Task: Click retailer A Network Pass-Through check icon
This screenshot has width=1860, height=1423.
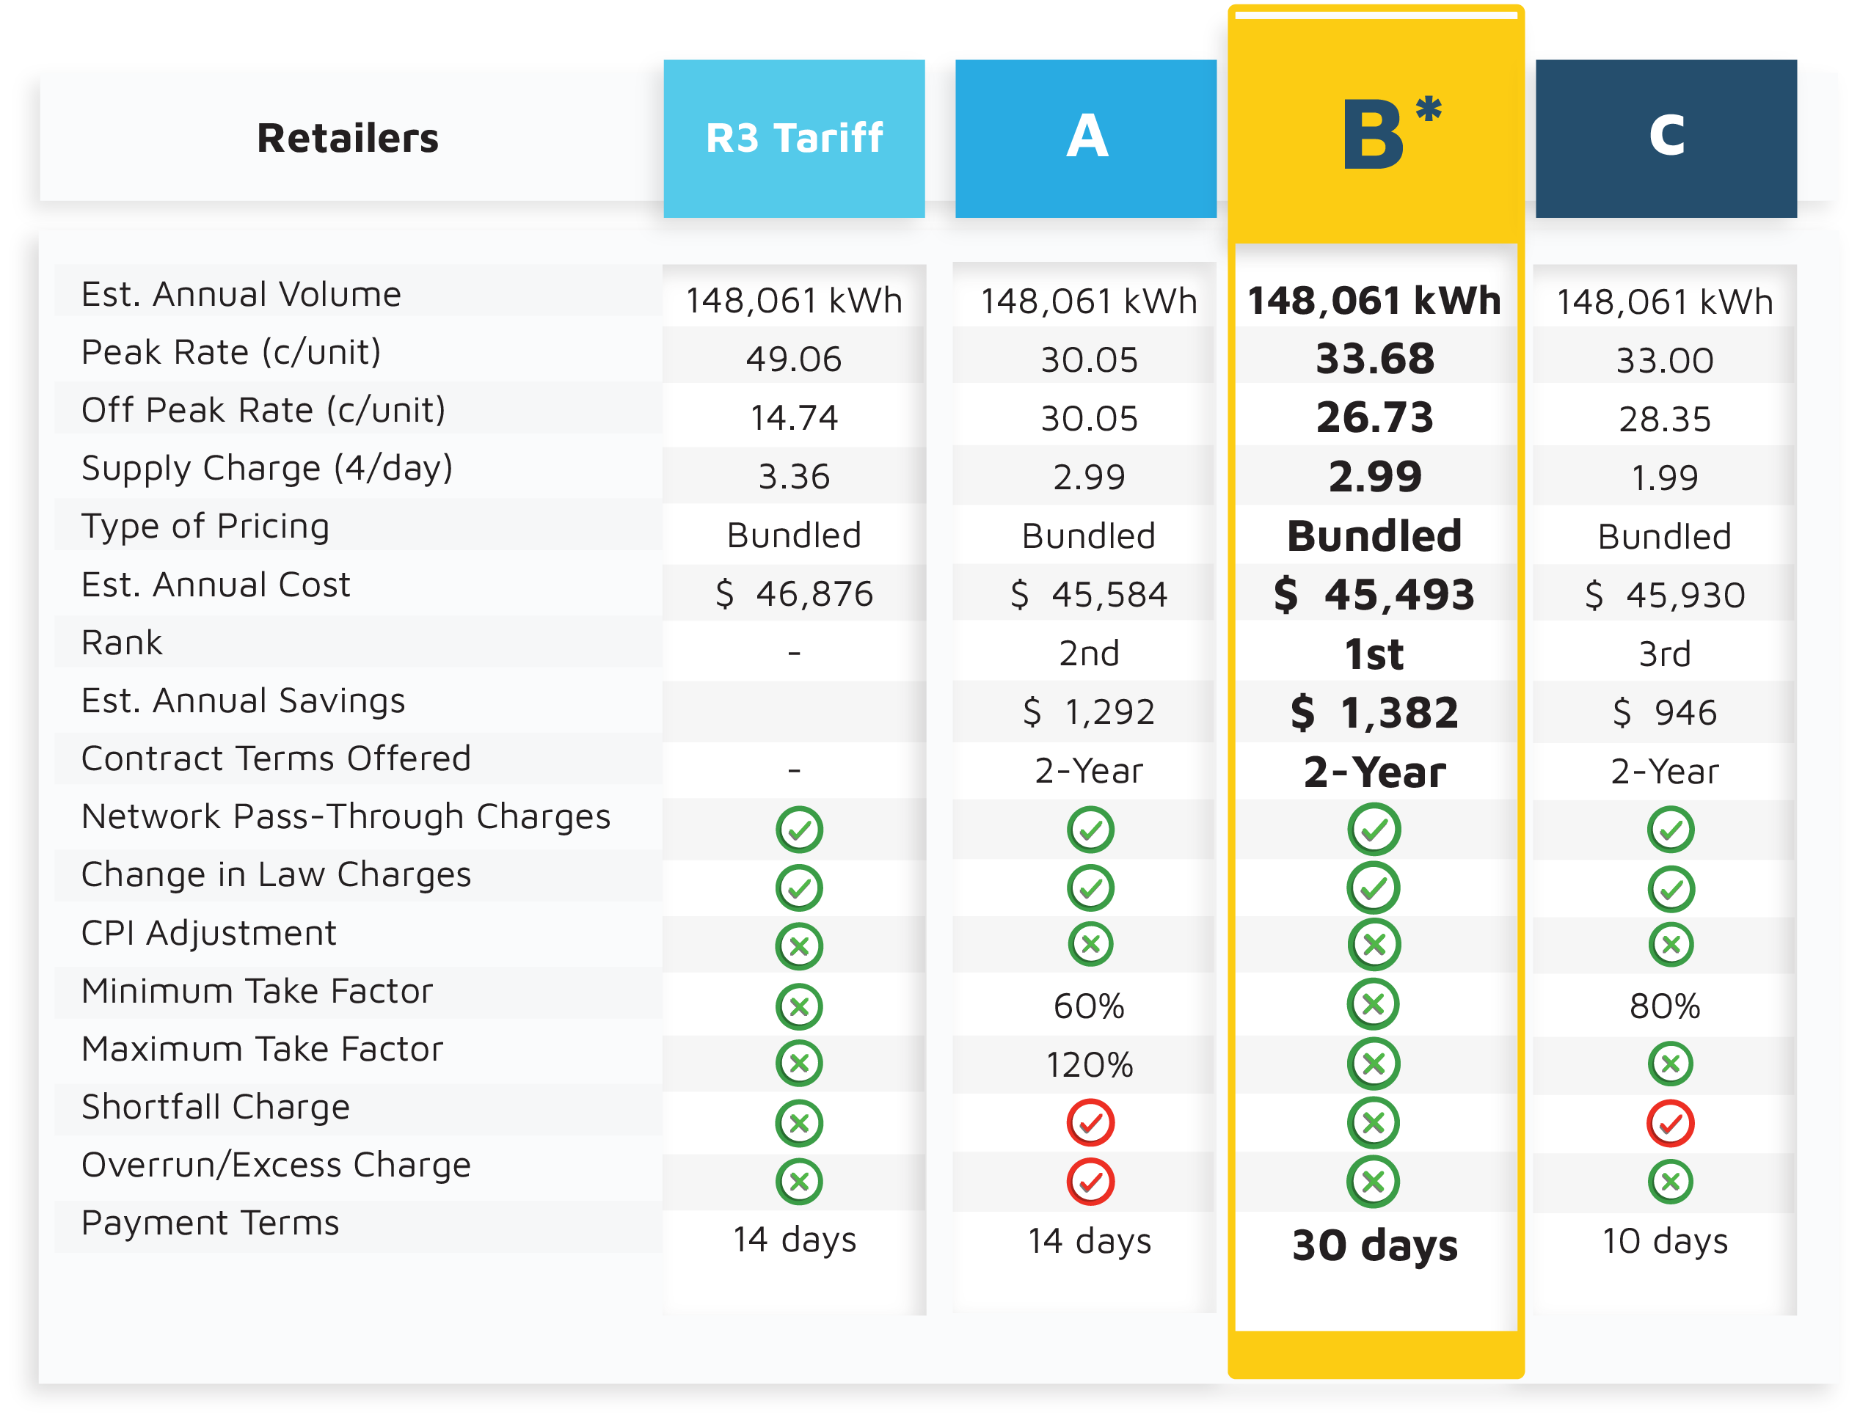Action: [x=1090, y=830]
